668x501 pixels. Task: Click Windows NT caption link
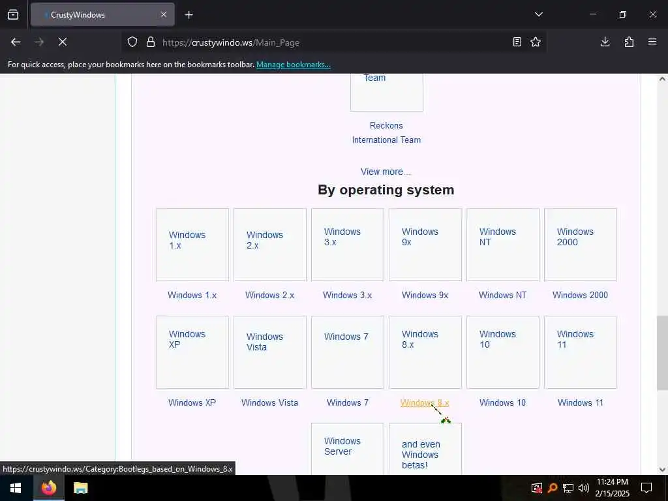(503, 296)
